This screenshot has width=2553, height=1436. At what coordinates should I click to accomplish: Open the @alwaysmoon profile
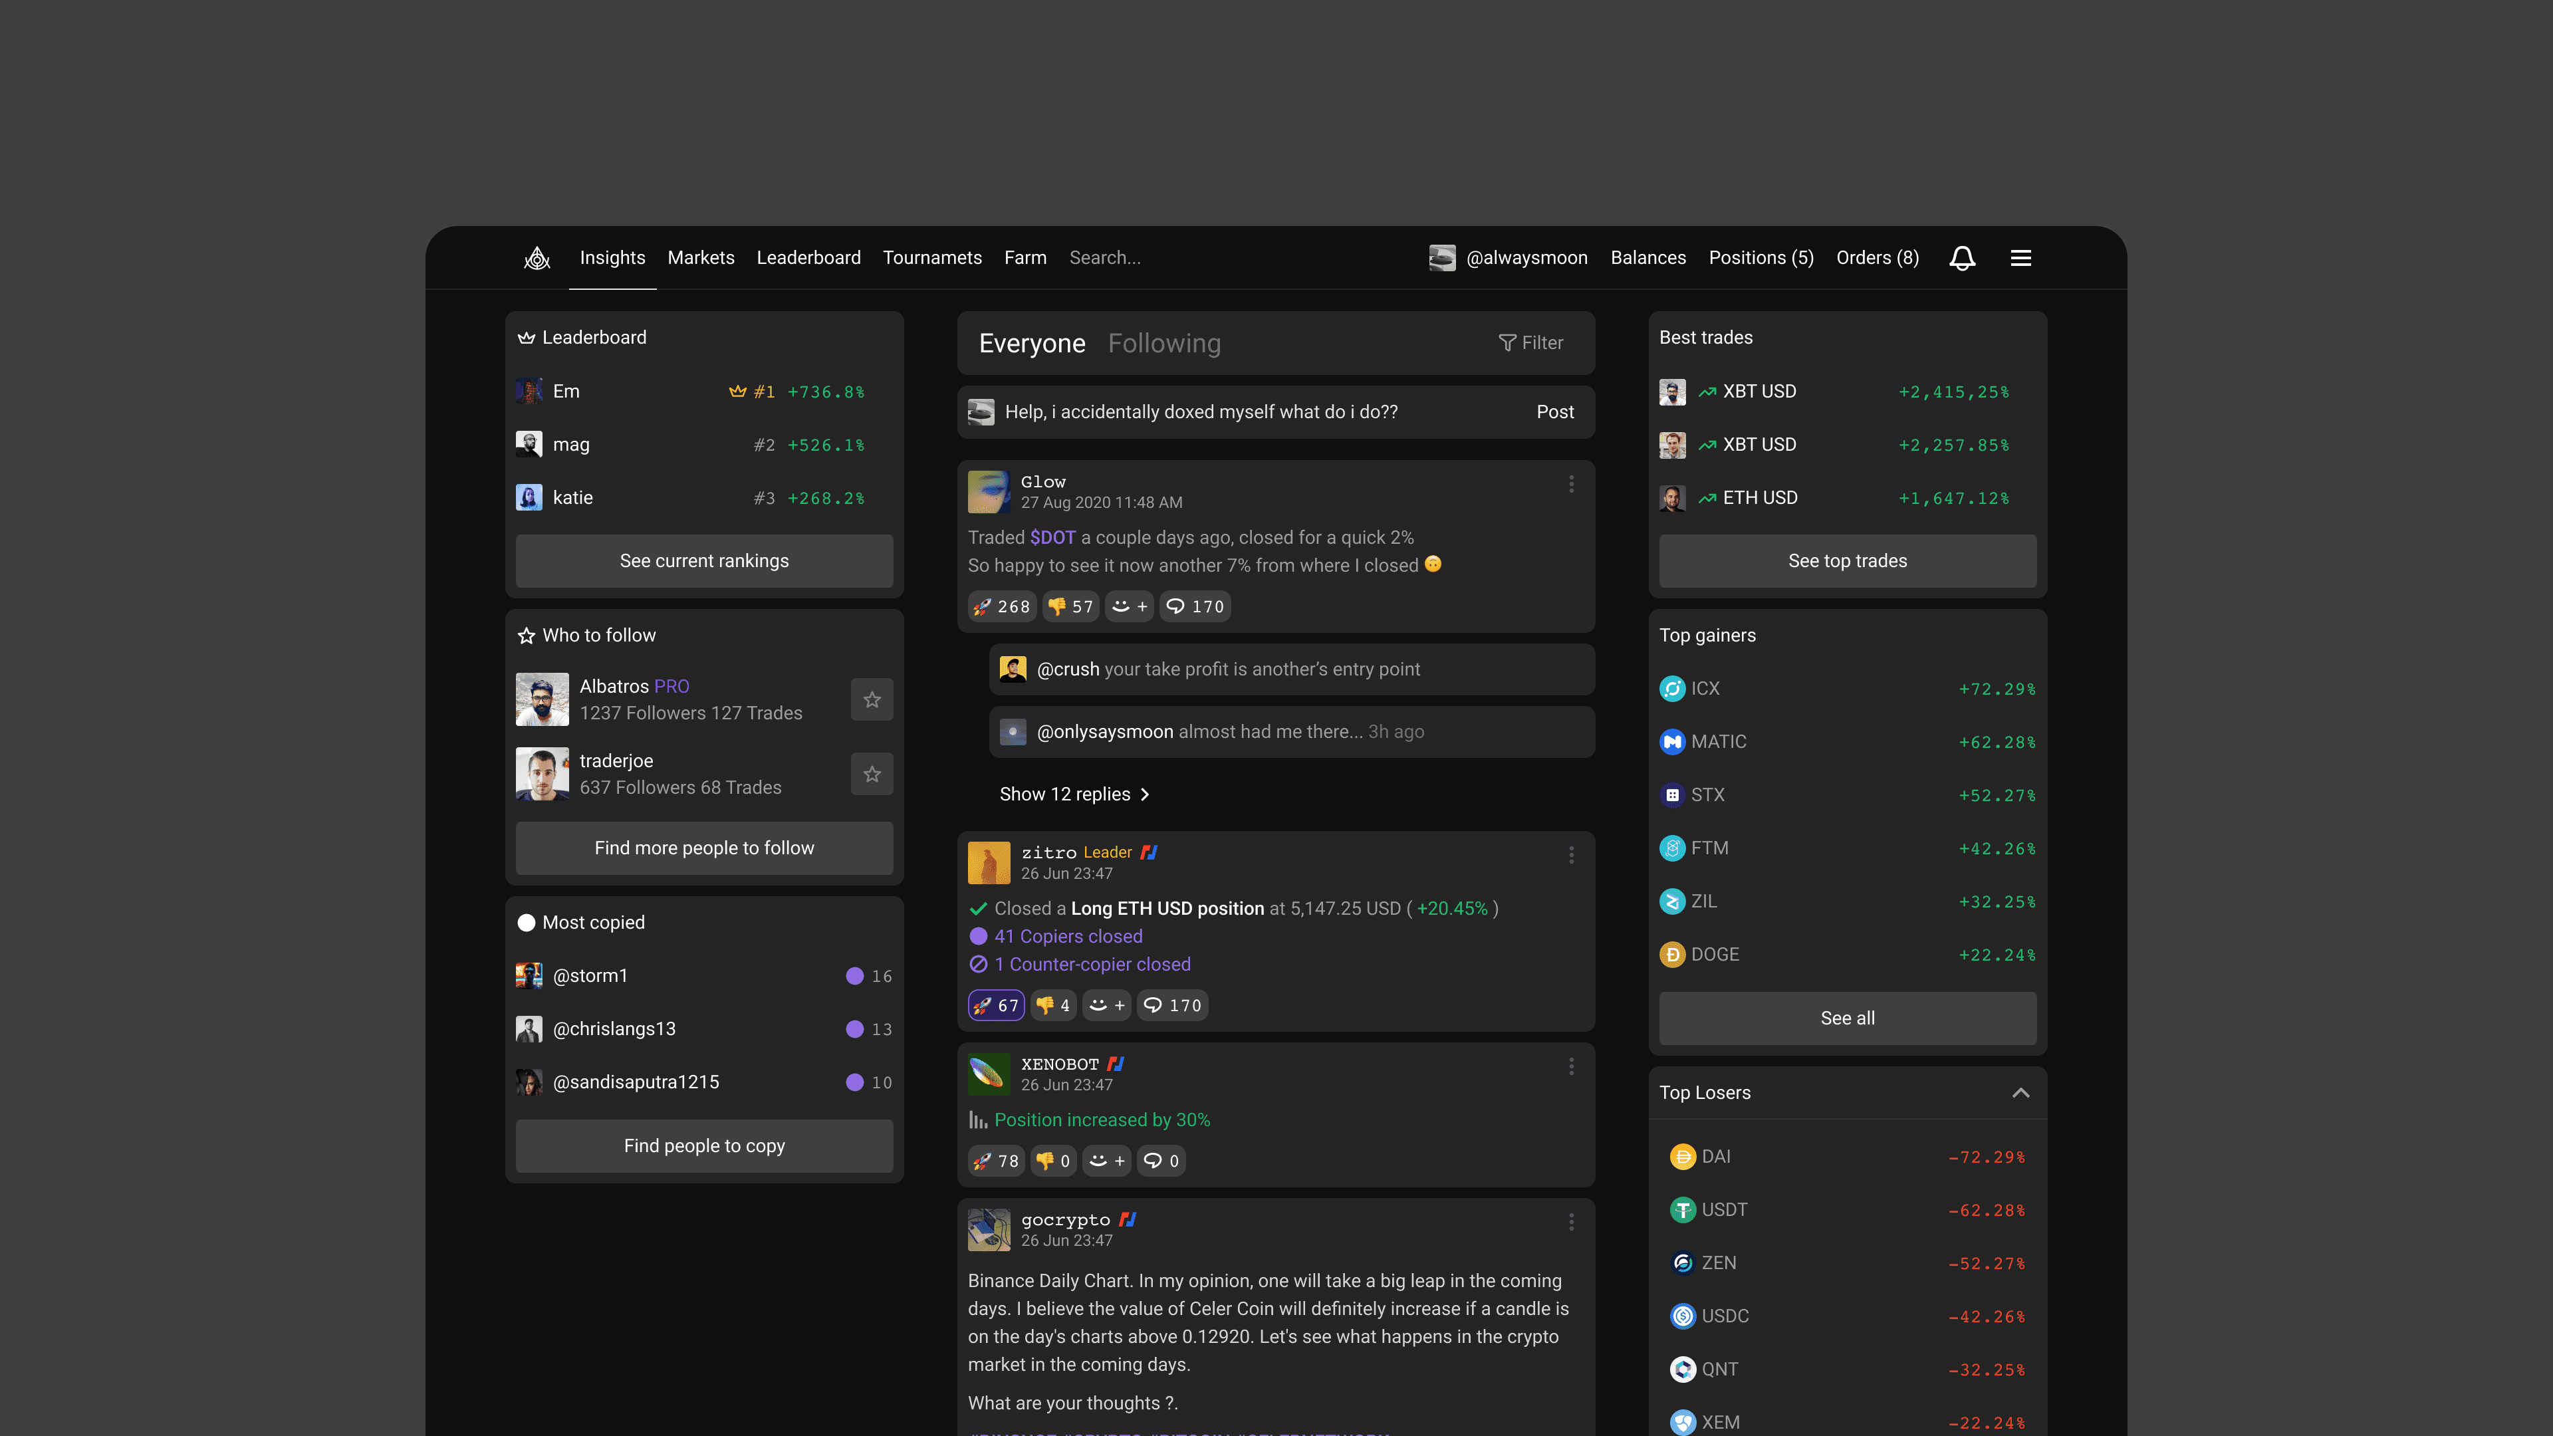pyautogui.click(x=1509, y=259)
